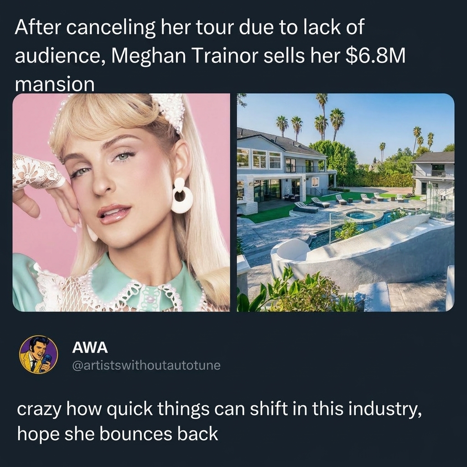Open the AWA profile avatar
This screenshot has height=467, width=467.
click(x=39, y=354)
